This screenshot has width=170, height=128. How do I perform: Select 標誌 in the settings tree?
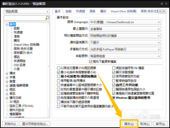pos(17,57)
